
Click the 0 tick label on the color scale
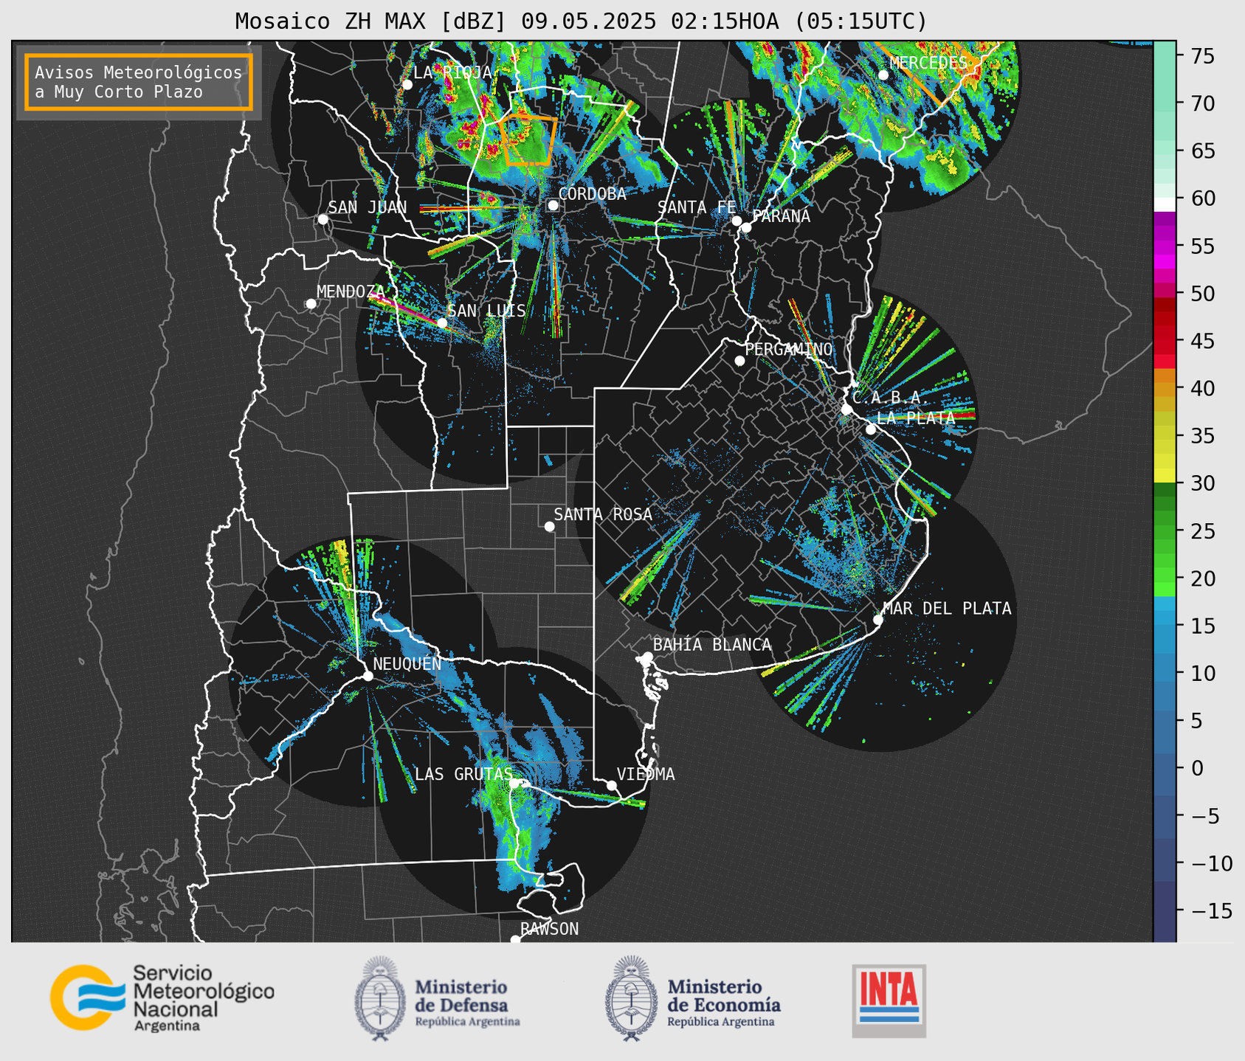(x=1196, y=769)
